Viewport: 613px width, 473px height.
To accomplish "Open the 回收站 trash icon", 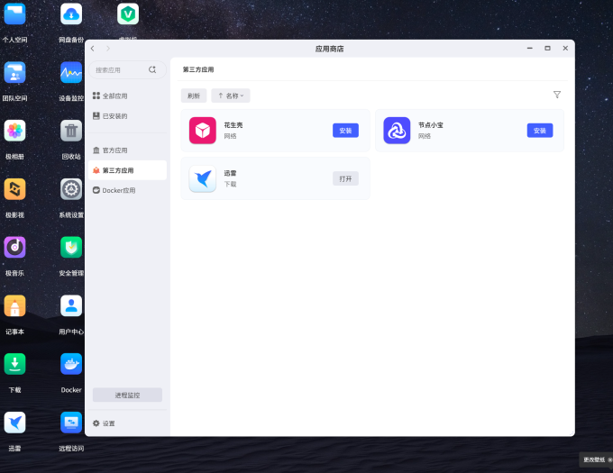I will tap(71, 131).
